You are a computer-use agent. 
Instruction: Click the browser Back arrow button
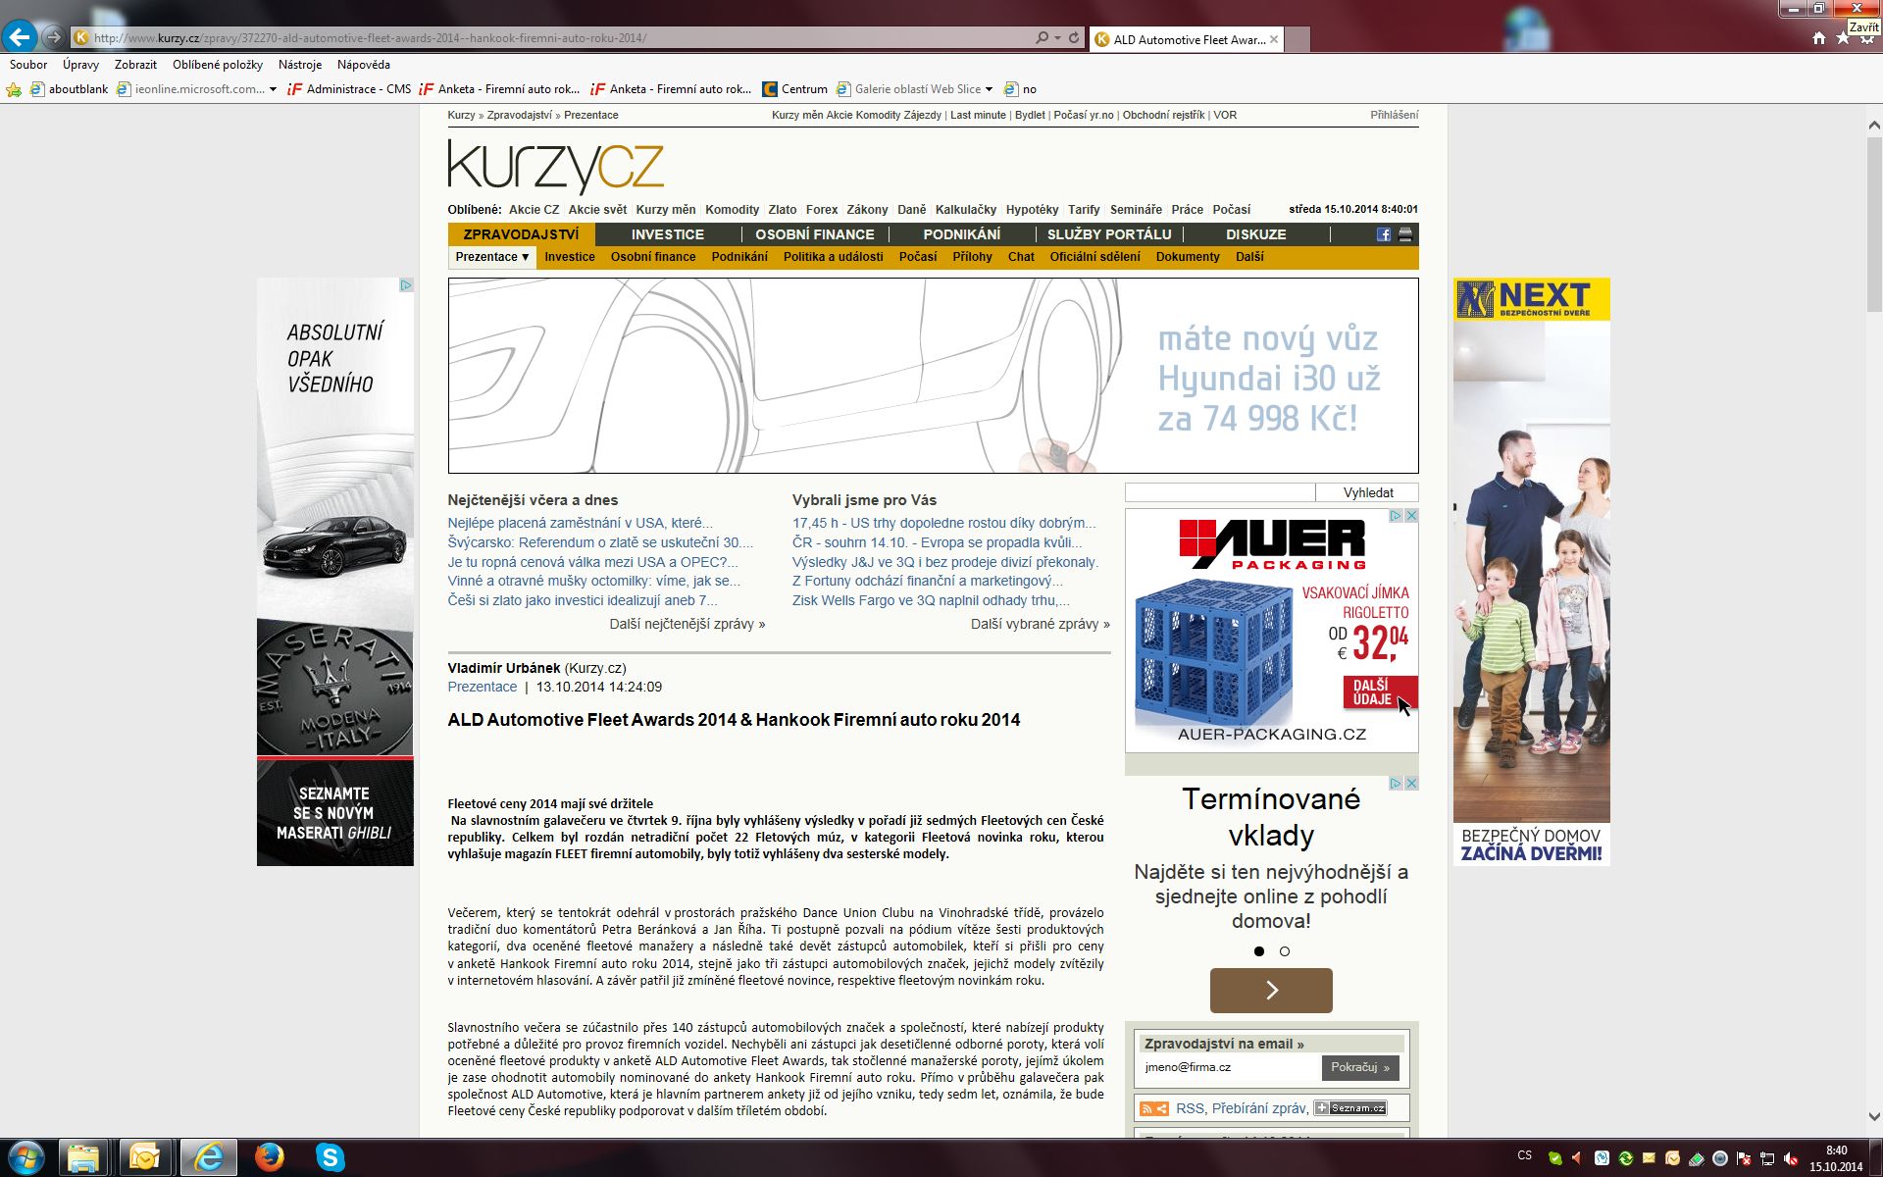click(x=20, y=37)
